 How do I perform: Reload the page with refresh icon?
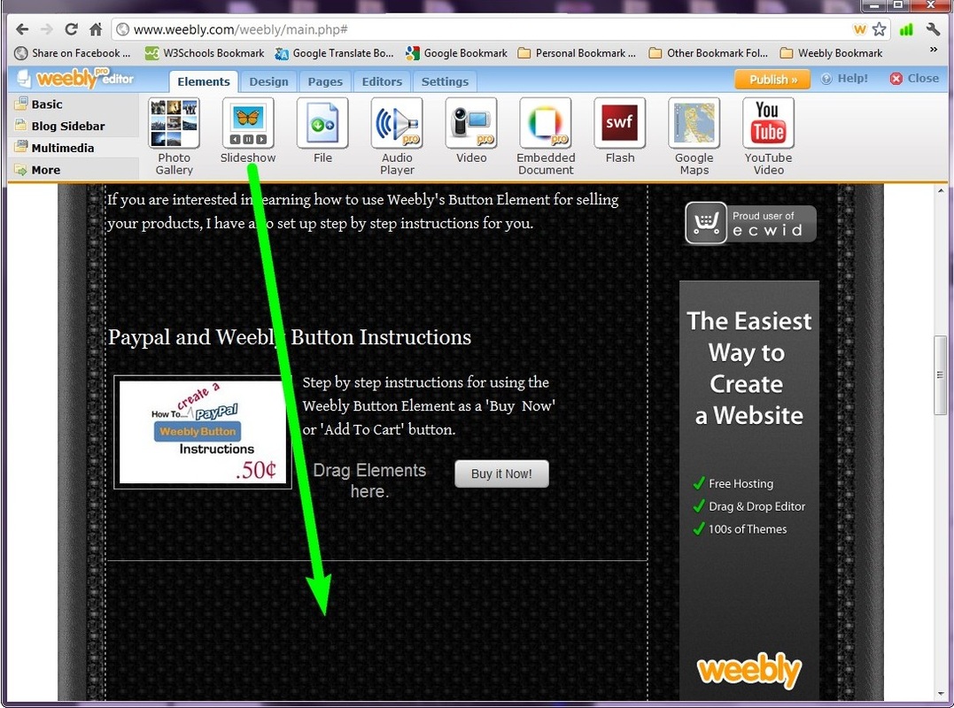pyautogui.click(x=71, y=29)
